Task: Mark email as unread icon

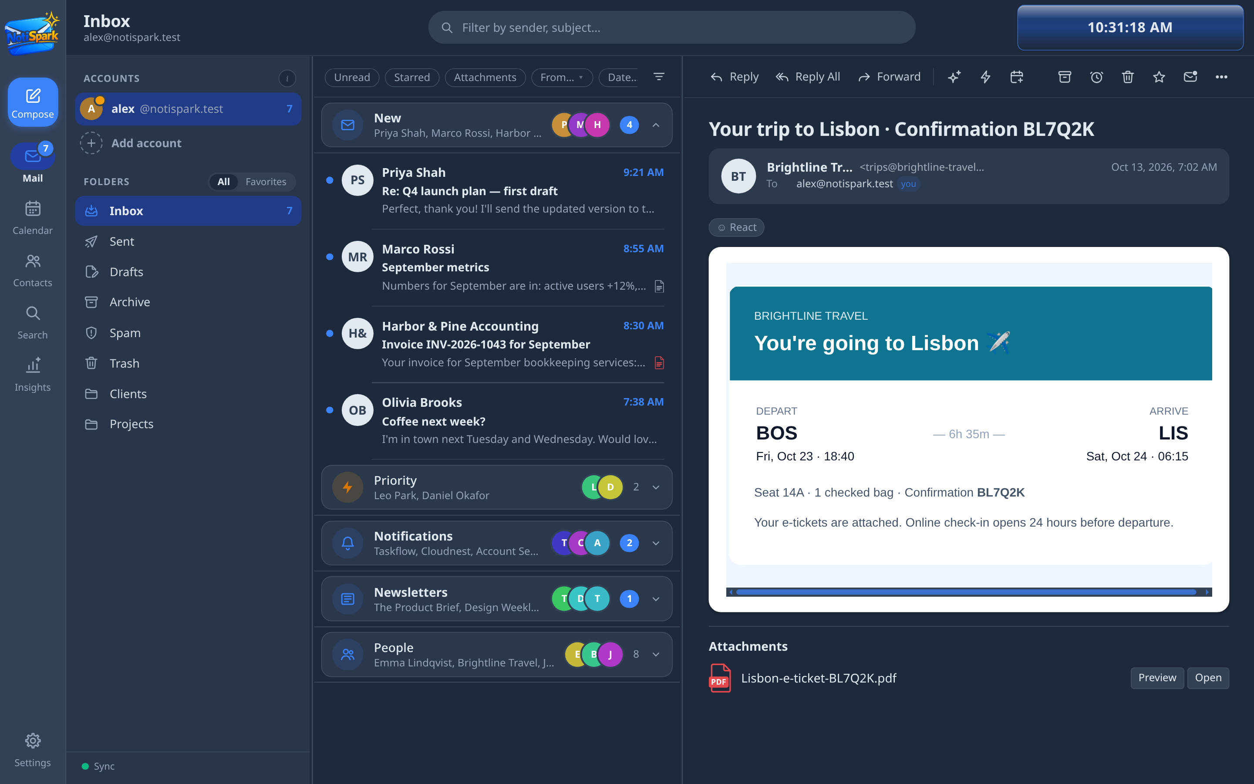Action: [1190, 77]
